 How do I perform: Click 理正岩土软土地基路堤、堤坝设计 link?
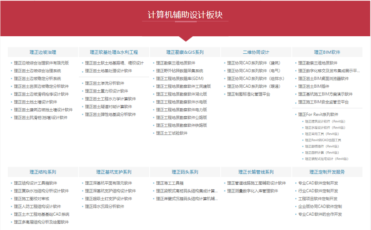click(x=114, y=63)
